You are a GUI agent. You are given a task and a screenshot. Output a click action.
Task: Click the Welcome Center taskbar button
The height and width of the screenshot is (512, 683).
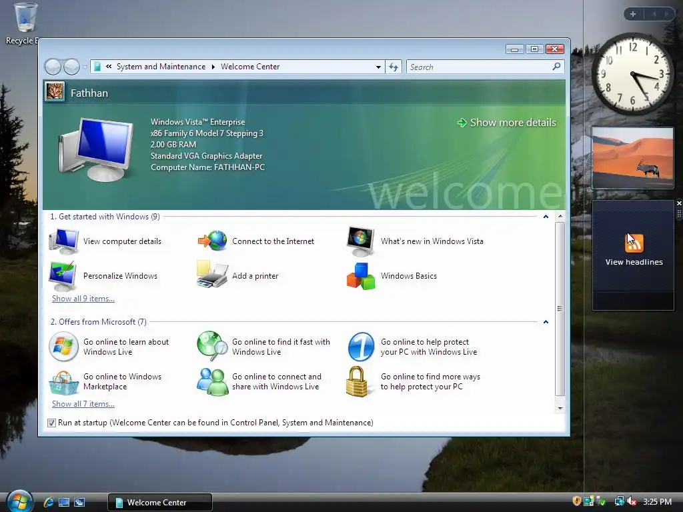160,502
